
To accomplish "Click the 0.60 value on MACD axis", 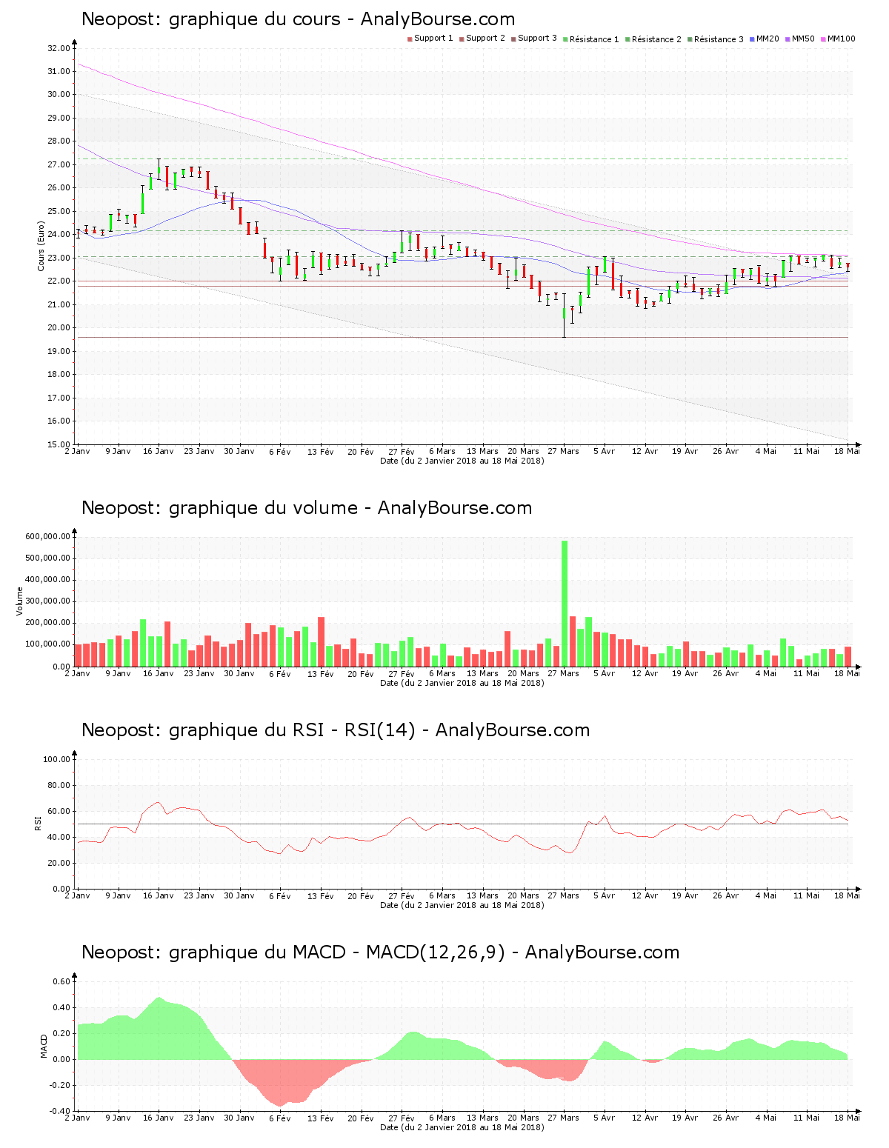I will click(61, 981).
